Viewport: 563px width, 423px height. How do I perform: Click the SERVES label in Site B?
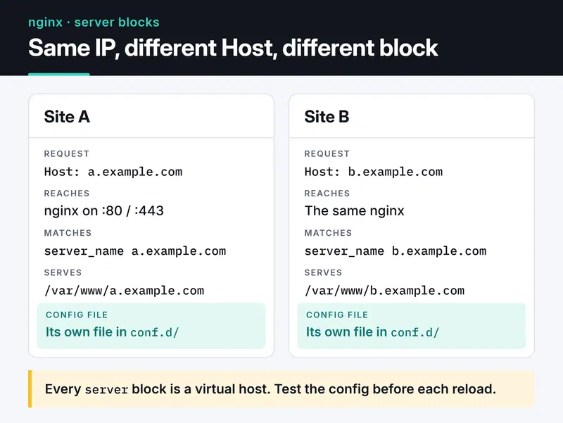(323, 272)
